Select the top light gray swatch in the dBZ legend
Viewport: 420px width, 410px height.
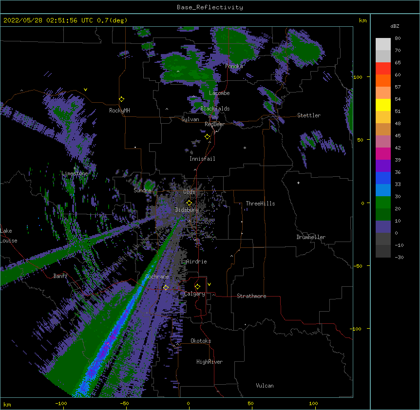click(383, 44)
